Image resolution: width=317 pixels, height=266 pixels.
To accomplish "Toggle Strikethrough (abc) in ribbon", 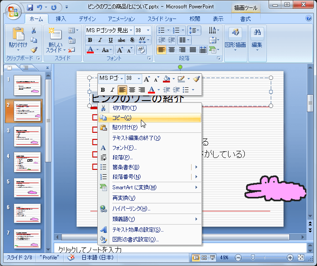I will click(122, 40).
